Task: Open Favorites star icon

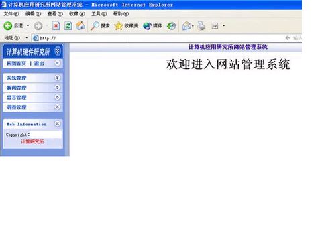Action: coord(119,26)
